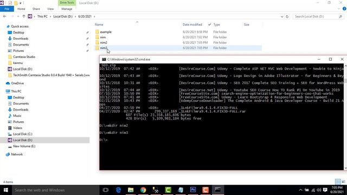Switch to Command Prompt taskbar icon
The height and width of the screenshot is (195, 347).
[218, 190]
